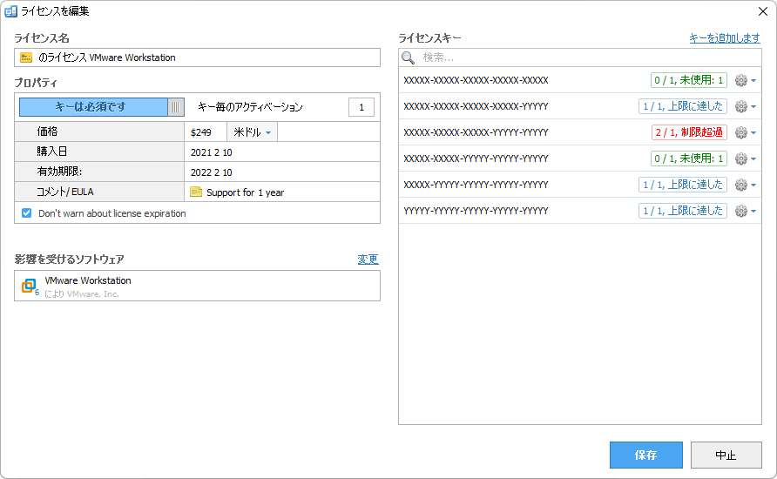Click the yellow note icon beside Support for 1 year
This screenshot has width=777, height=479.
pyautogui.click(x=196, y=192)
